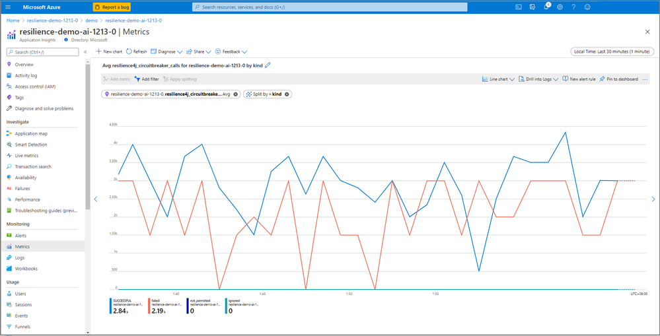
Task: Open demo breadcrumb link
Action: coord(91,20)
